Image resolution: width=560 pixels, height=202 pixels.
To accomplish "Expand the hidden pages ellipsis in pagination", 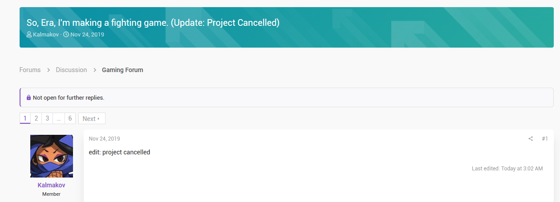I will pyautogui.click(x=59, y=118).
